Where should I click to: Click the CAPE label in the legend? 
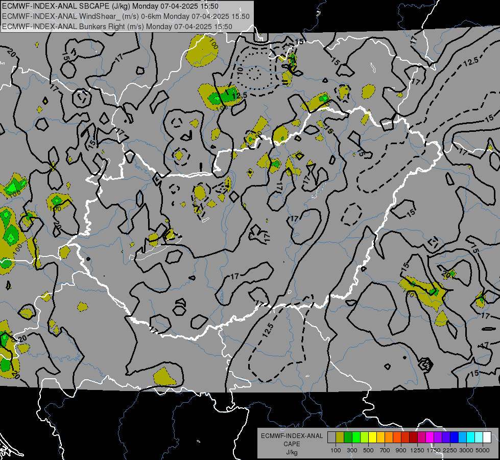[x=292, y=444]
